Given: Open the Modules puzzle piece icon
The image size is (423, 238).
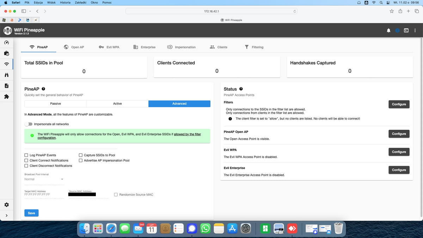Looking at the screenshot, I should tap(6, 97).
